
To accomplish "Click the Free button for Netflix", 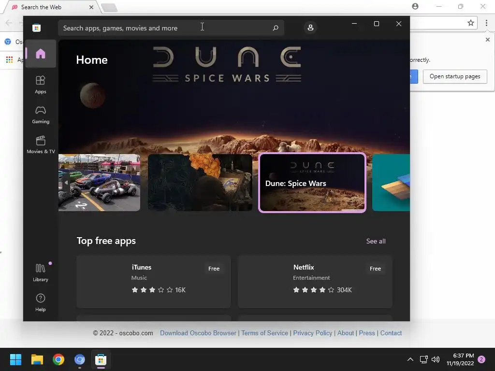I will pyautogui.click(x=375, y=269).
